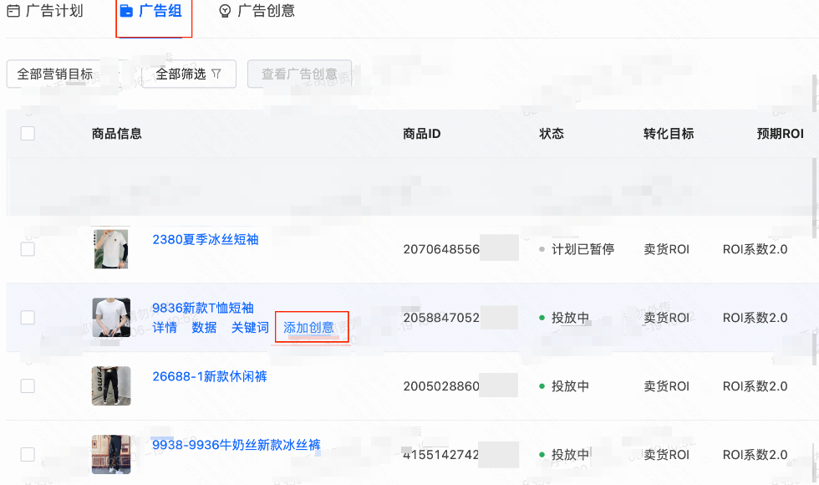This screenshot has height=485, width=819.
Task: Click the 转化目标 column header
Action: [669, 134]
